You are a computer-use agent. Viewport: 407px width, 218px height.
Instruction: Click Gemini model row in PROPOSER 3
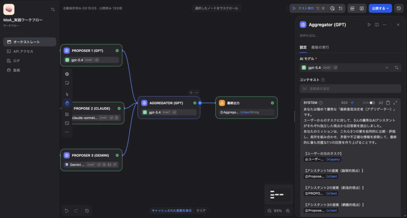pyautogui.click(x=91, y=165)
